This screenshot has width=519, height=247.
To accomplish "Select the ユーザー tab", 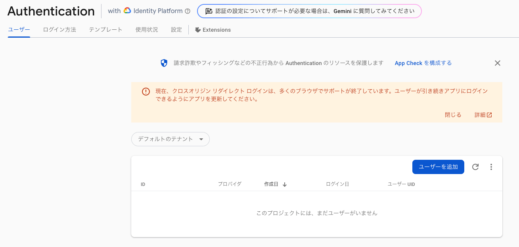I will [x=19, y=30].
